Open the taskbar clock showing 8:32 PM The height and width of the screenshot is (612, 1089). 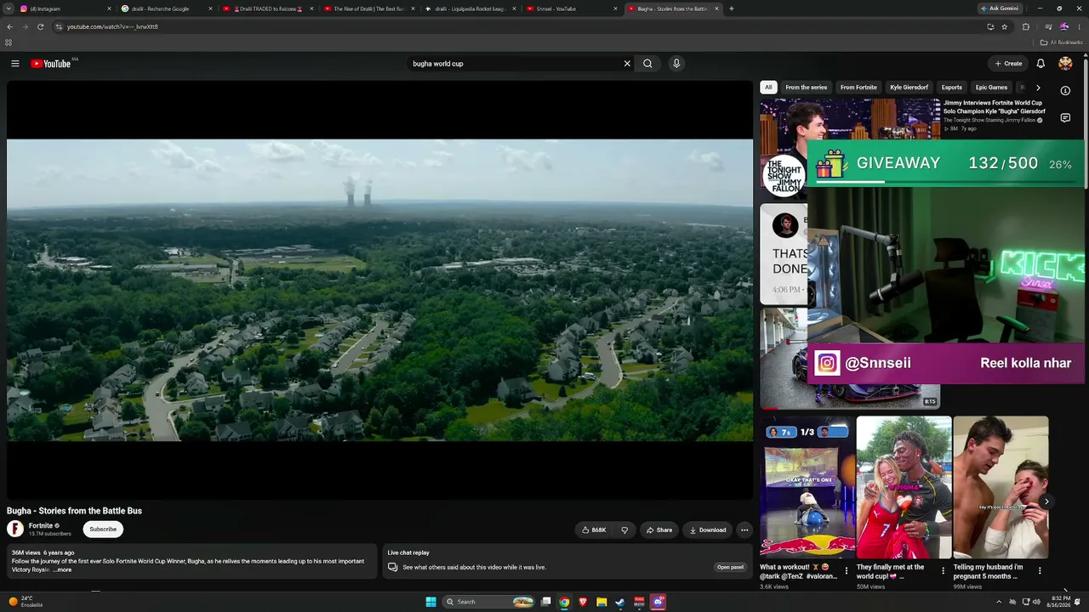pyautogui.click(x=1058, y=602)
